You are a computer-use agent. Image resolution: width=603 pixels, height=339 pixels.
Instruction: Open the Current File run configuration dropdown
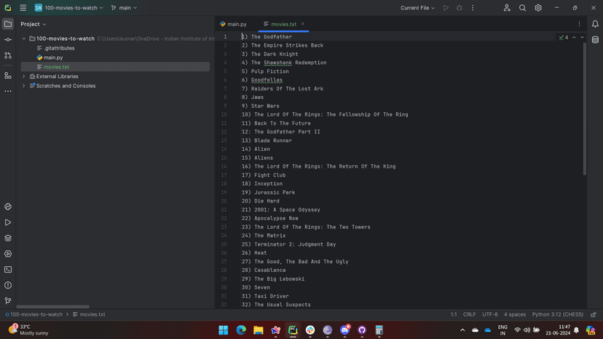tap(417, 8)
